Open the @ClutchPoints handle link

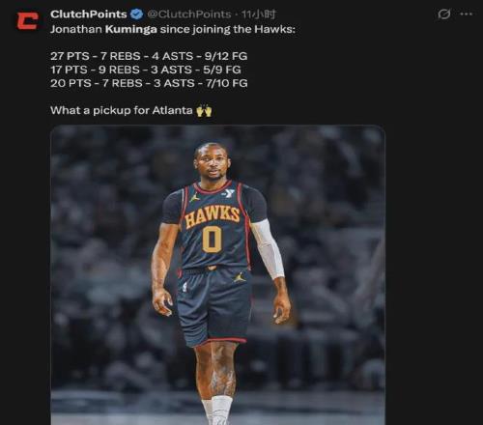(189, 14)
